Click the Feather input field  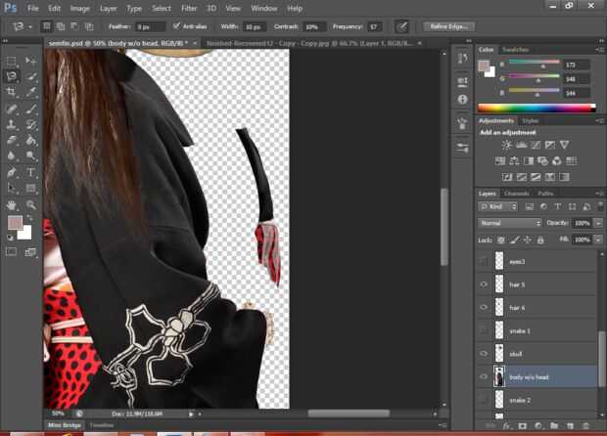pyautogui.click(x=150, y=26)
